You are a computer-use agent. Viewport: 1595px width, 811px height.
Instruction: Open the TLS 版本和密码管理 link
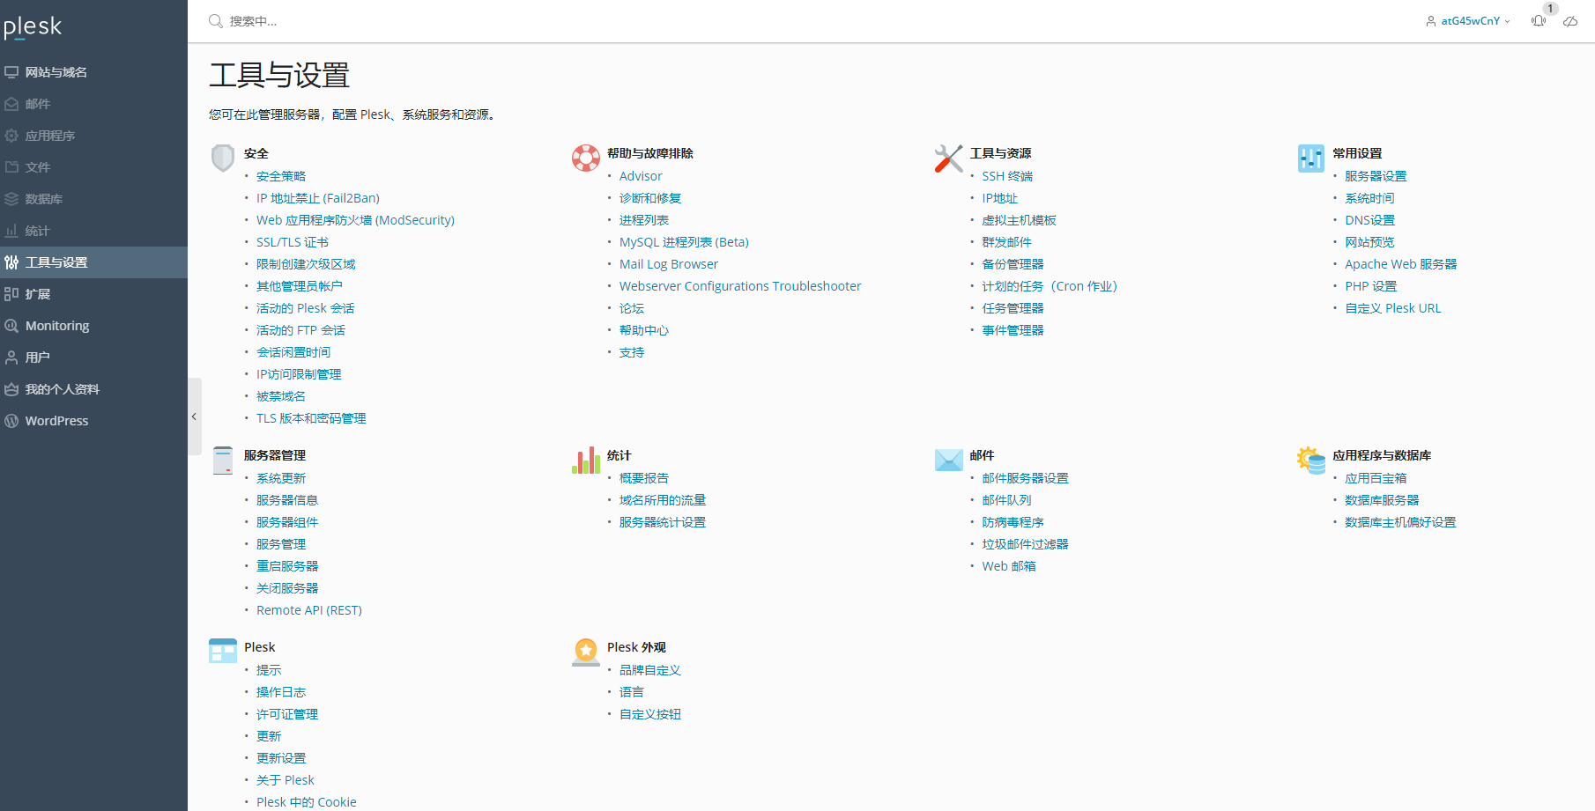pos(311,418)
